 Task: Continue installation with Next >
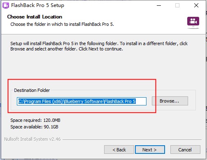pos(150,150)
